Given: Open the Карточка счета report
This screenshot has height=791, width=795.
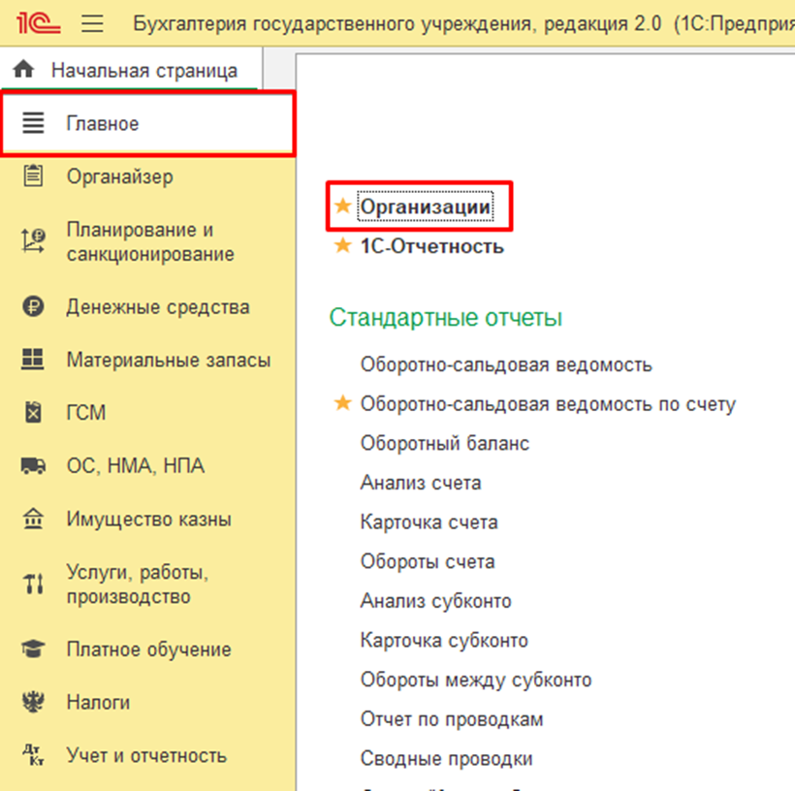Looking at the screenshot, I should tap(429, 522).
